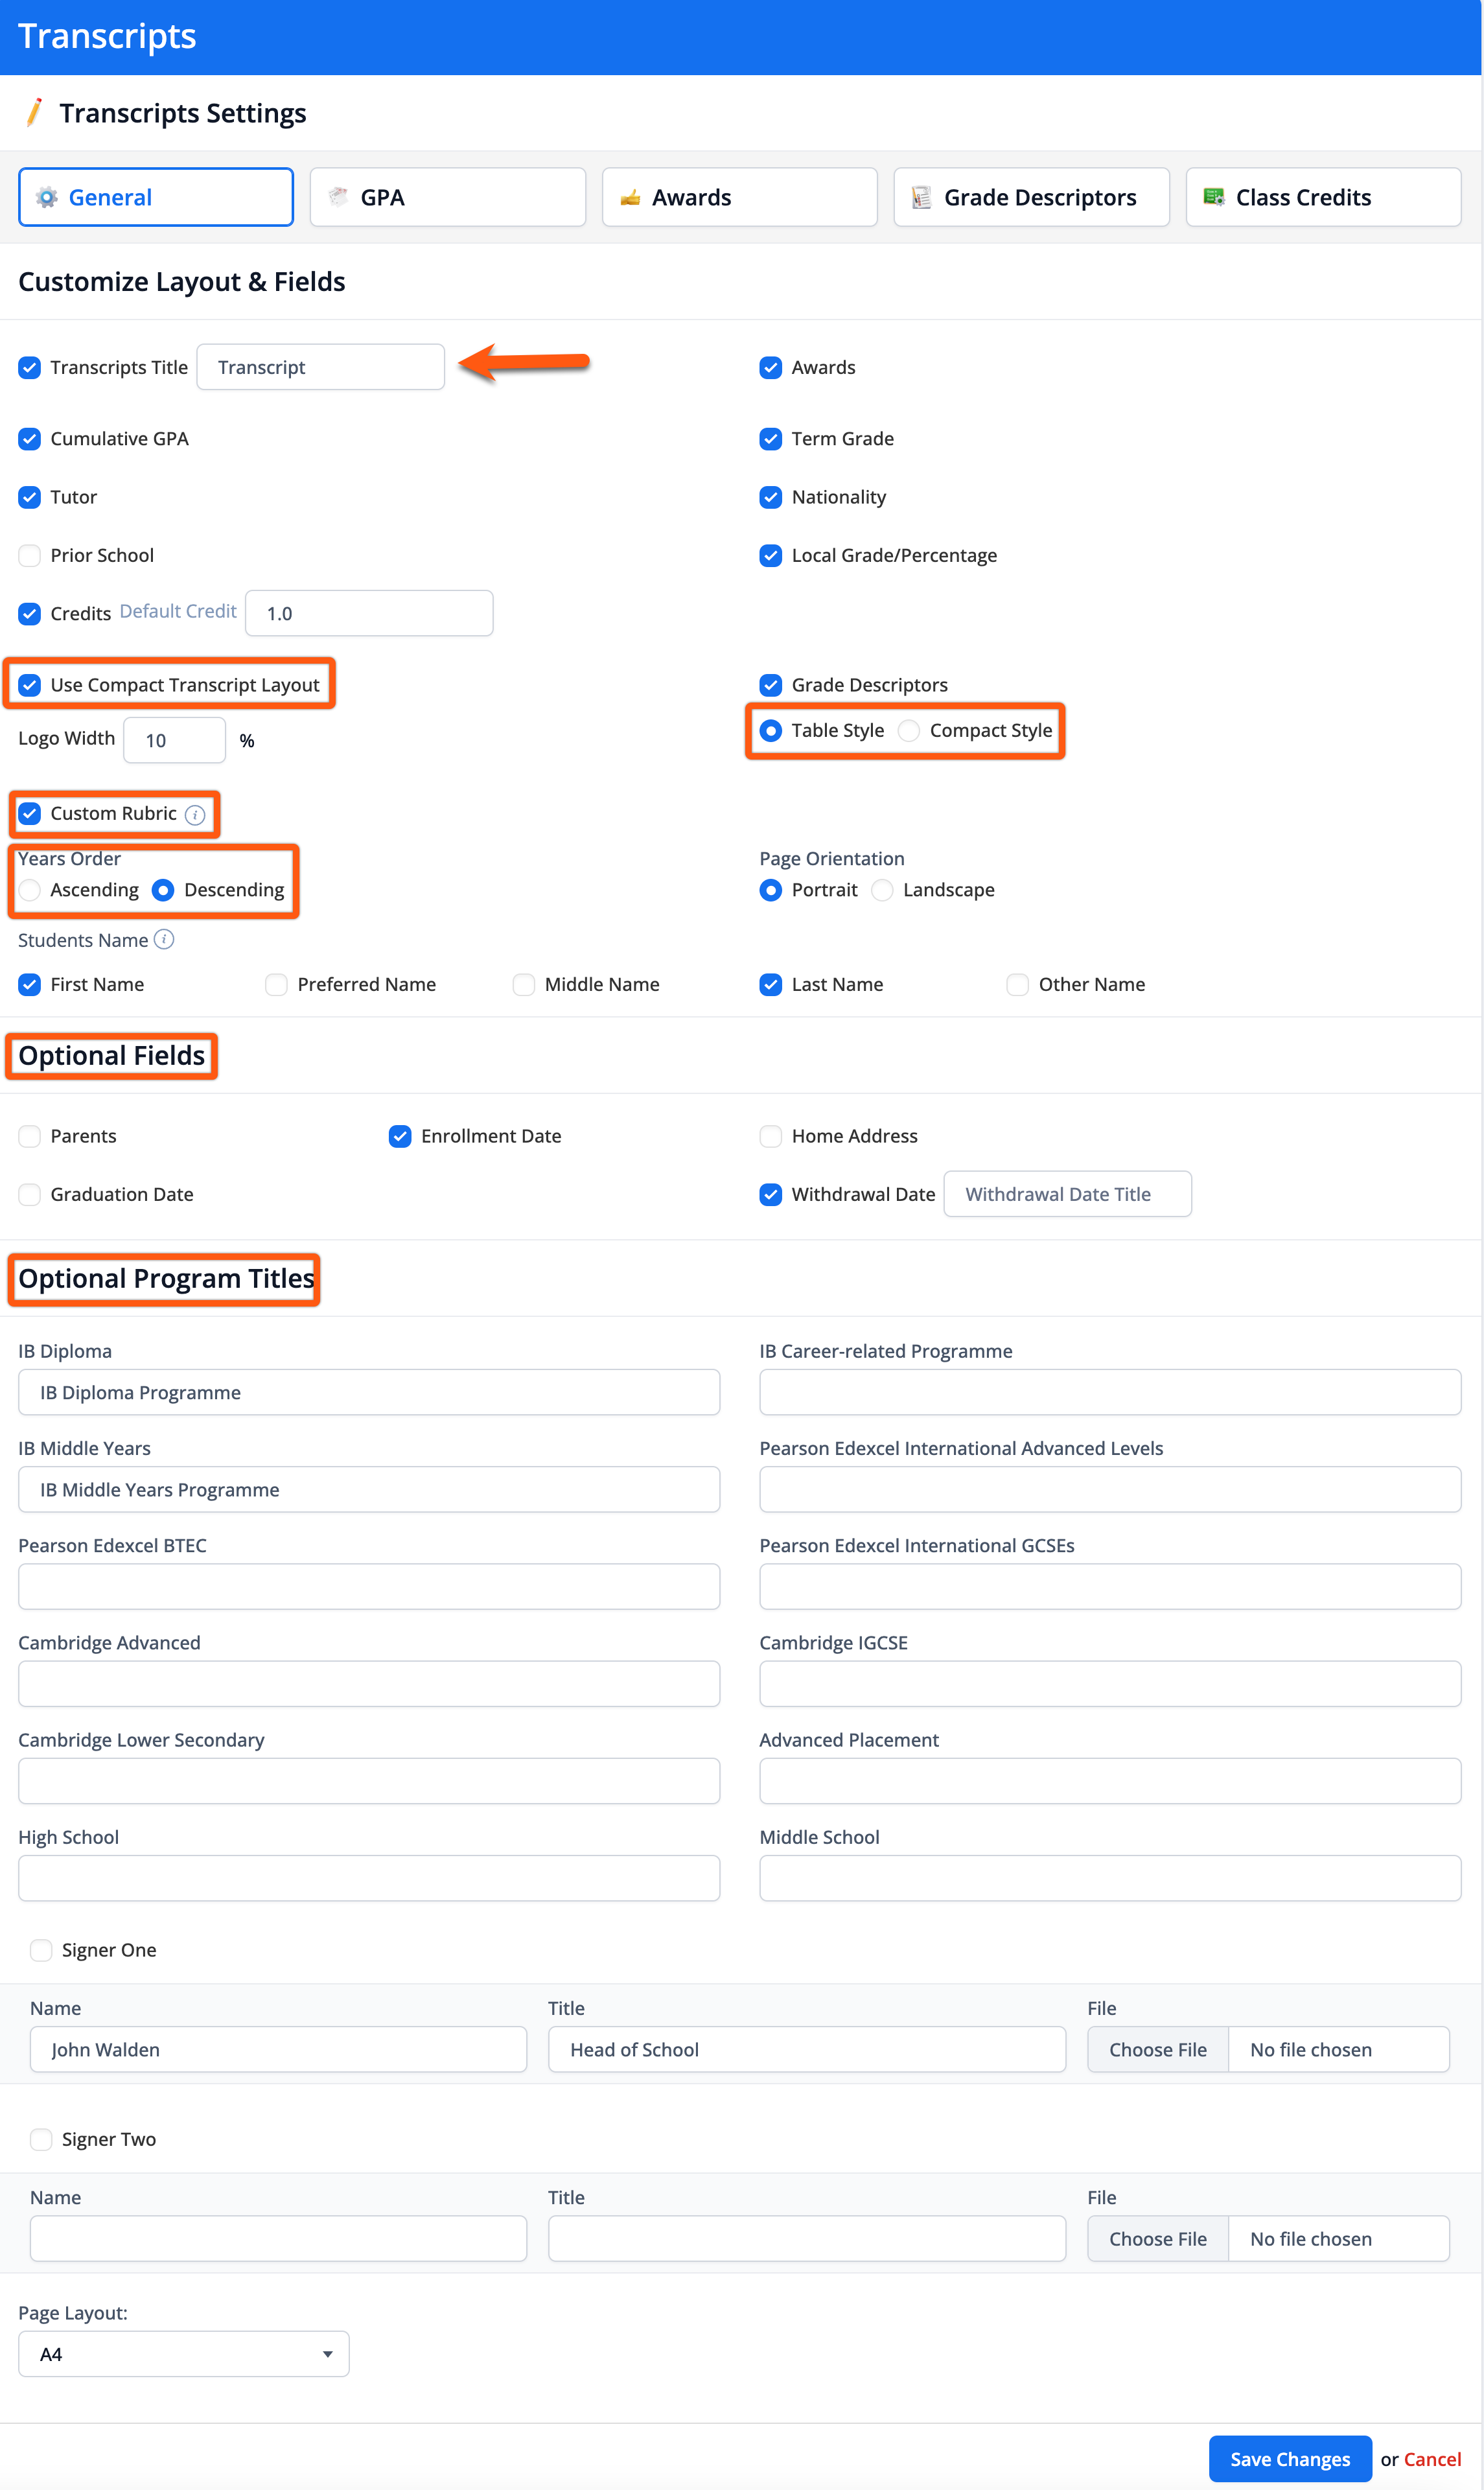Click the Transcripts Title text field
This screenshot has height=2490, width=1484.
320,367
